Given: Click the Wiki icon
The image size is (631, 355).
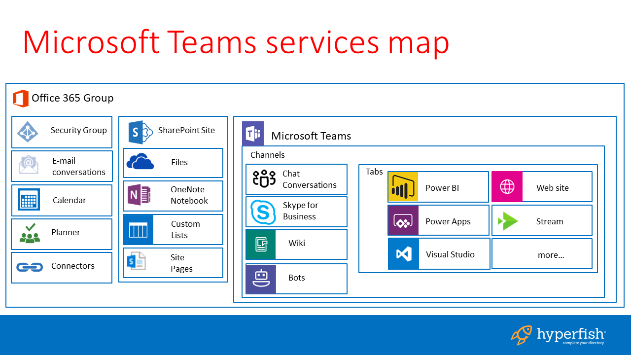Looking at the screenshot, I should coord(261,244).
